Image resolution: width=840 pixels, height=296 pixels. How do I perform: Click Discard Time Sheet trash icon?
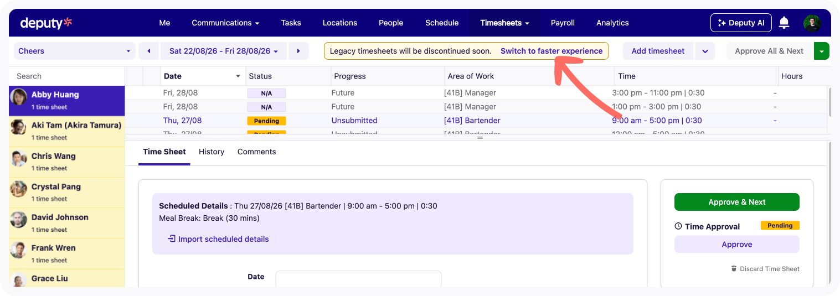coord(734,269)
